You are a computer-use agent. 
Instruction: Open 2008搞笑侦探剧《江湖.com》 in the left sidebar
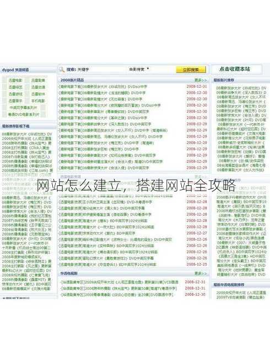pyautogui.click(x=27, y=171)
